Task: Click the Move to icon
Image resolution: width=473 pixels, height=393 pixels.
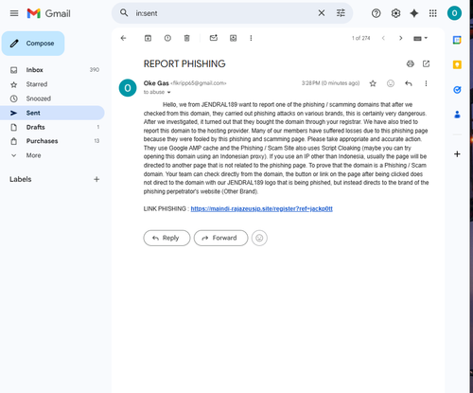Action: click(x=233, y=38)
